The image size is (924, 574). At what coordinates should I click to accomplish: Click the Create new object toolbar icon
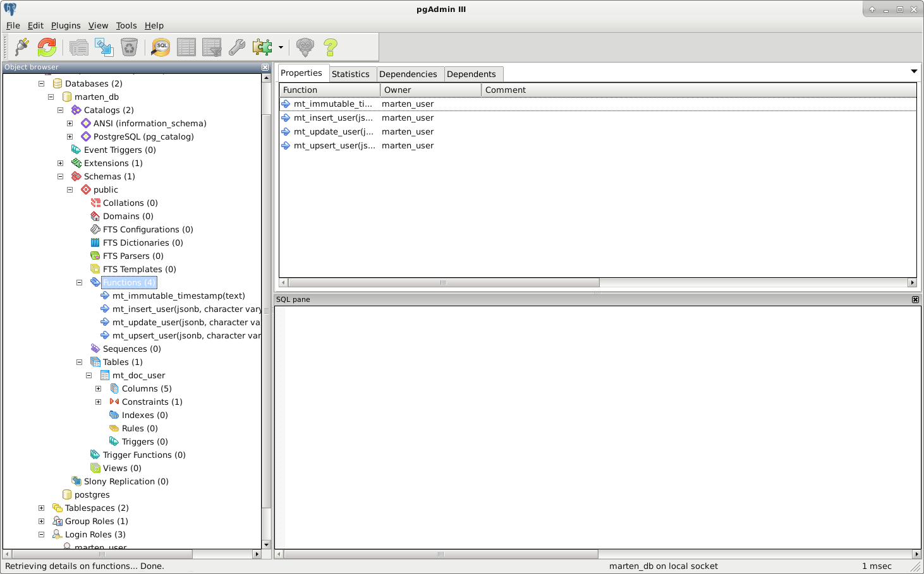click(104, 47)
